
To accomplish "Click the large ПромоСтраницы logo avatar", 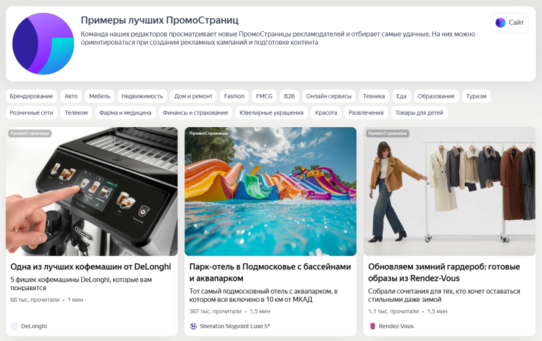I will coord(43,44).
